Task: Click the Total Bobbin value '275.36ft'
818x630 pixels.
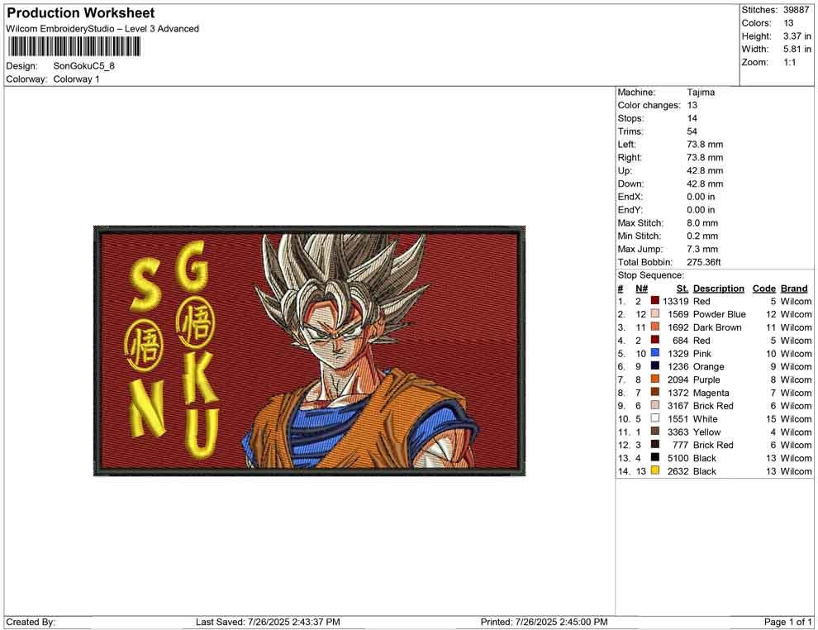Action: tap(704, 262)
